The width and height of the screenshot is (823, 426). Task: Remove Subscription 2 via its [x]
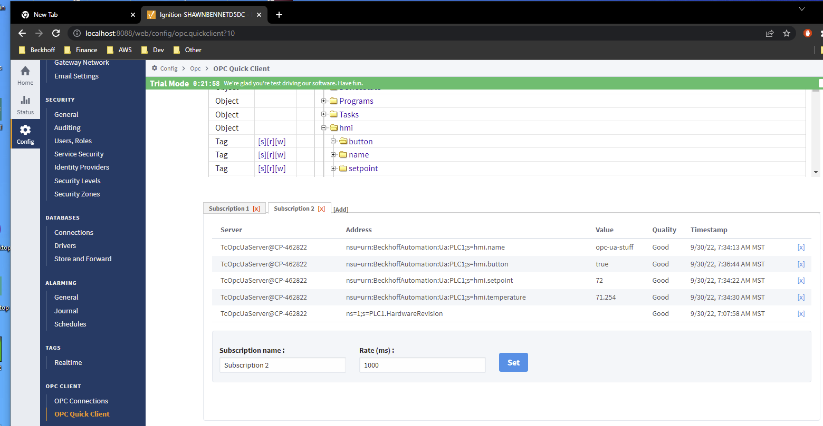tap(321, 209)
